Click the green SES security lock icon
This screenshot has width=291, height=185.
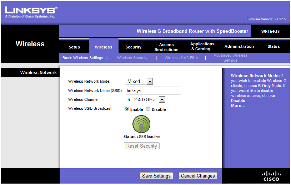pyautogui.click(x=141, y=124)
